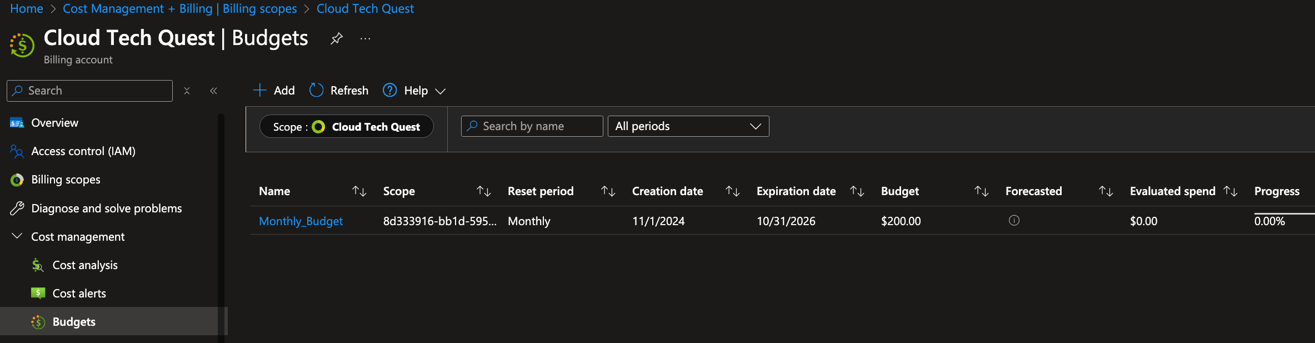Click the Help question mark icon
The width and height of the screenshot is (1315, 343).
click(x=390, y=90)
